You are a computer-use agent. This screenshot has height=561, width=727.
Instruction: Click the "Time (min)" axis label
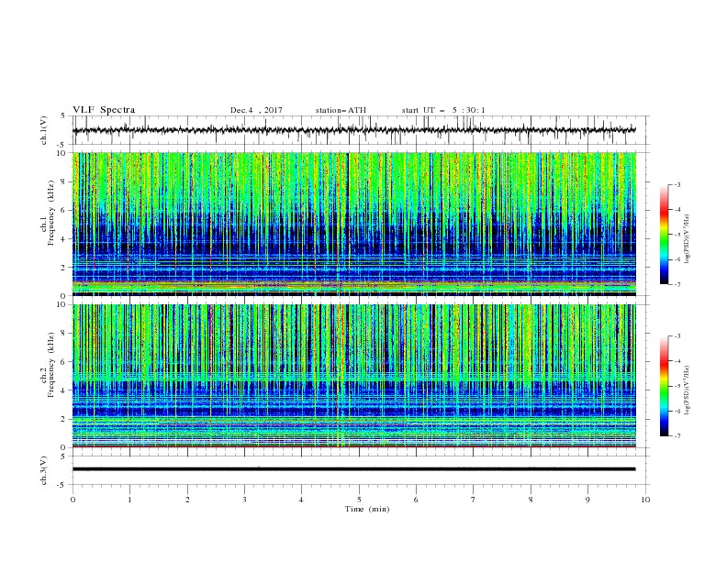click(x=367, y=509)
